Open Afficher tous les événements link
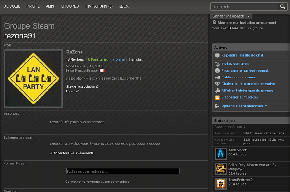 pos(72,153)
